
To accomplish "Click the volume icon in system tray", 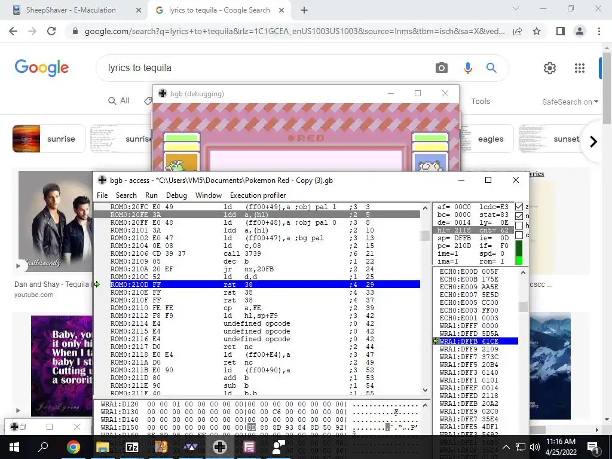I will point(535,447).
